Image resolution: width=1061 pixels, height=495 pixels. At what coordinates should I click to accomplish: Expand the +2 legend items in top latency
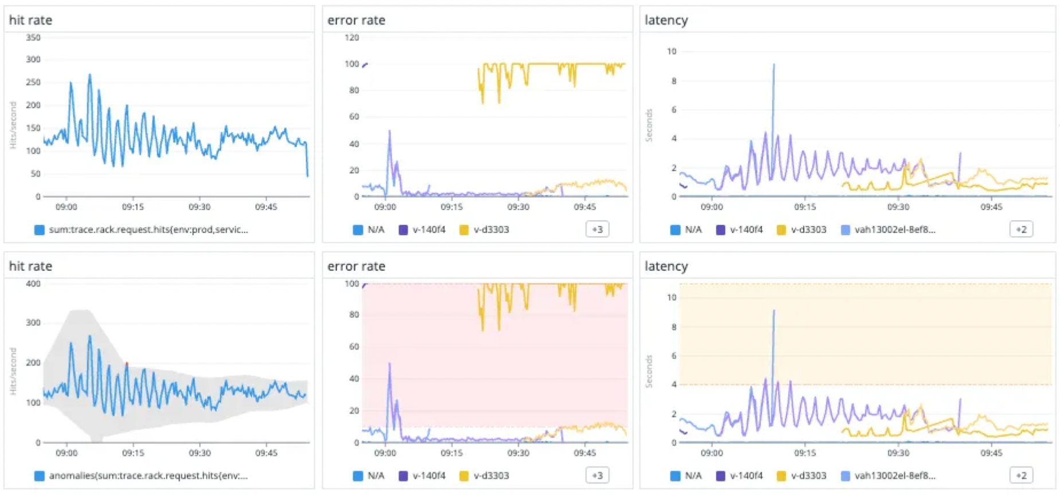click(x=1021, y=229)
